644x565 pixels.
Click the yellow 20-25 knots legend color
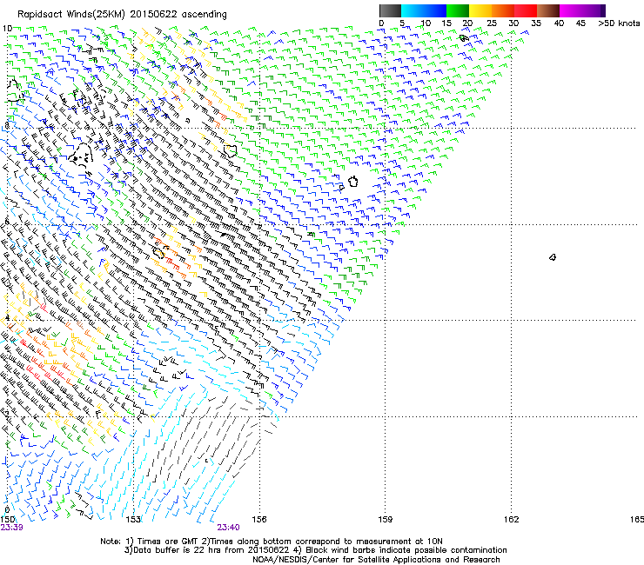tap(480, 10)
